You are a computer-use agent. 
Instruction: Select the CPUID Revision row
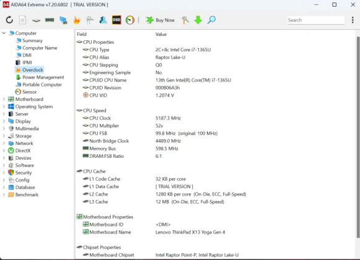(215, 88)
